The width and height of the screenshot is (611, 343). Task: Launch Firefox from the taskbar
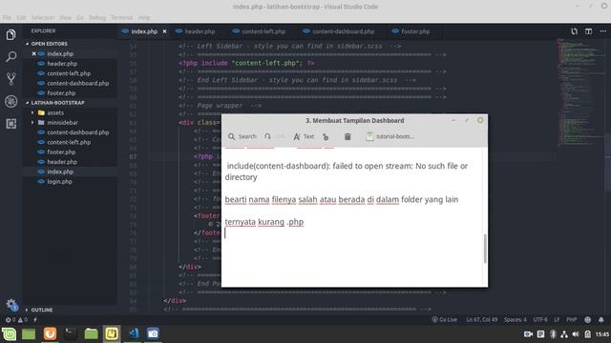50,333
